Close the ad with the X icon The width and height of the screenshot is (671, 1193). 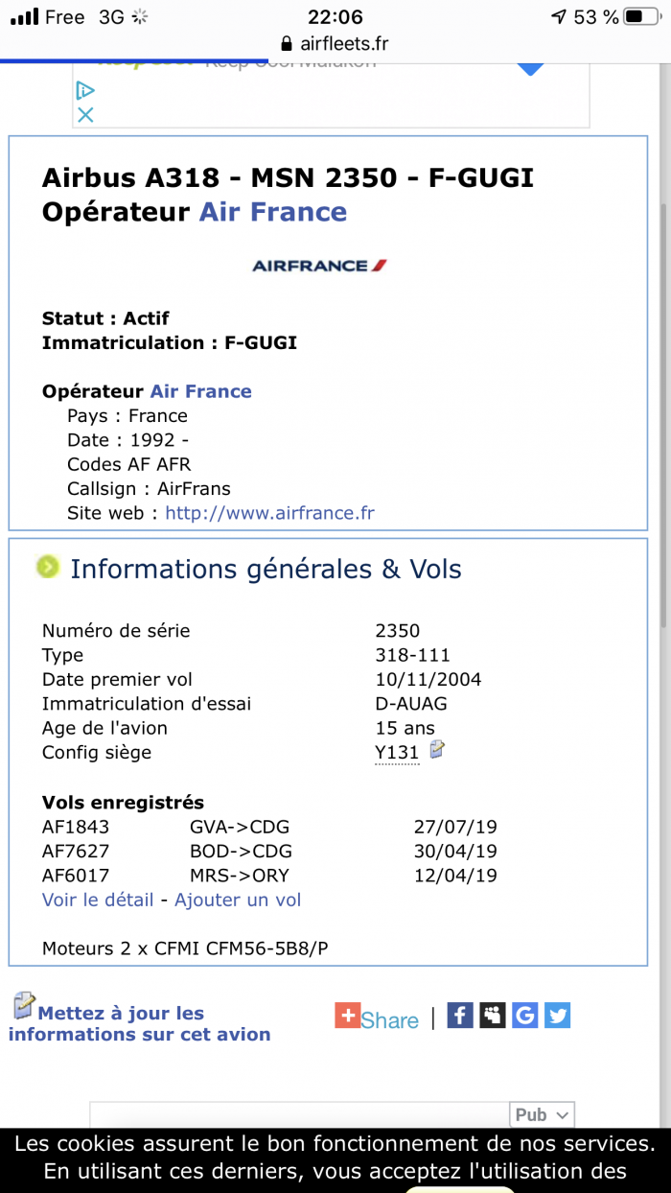click(85, 115)
